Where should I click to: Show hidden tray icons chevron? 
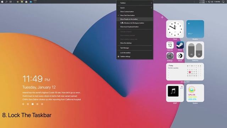pos(206,2)
